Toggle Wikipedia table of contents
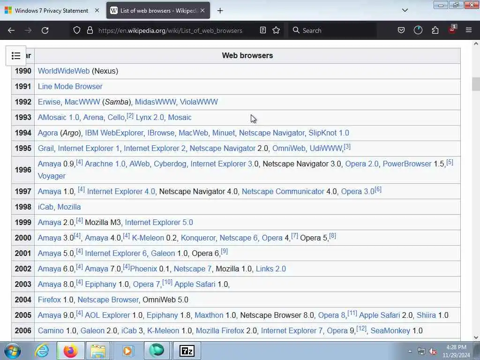Screen dimensions: 480x360 pos(16,56)
